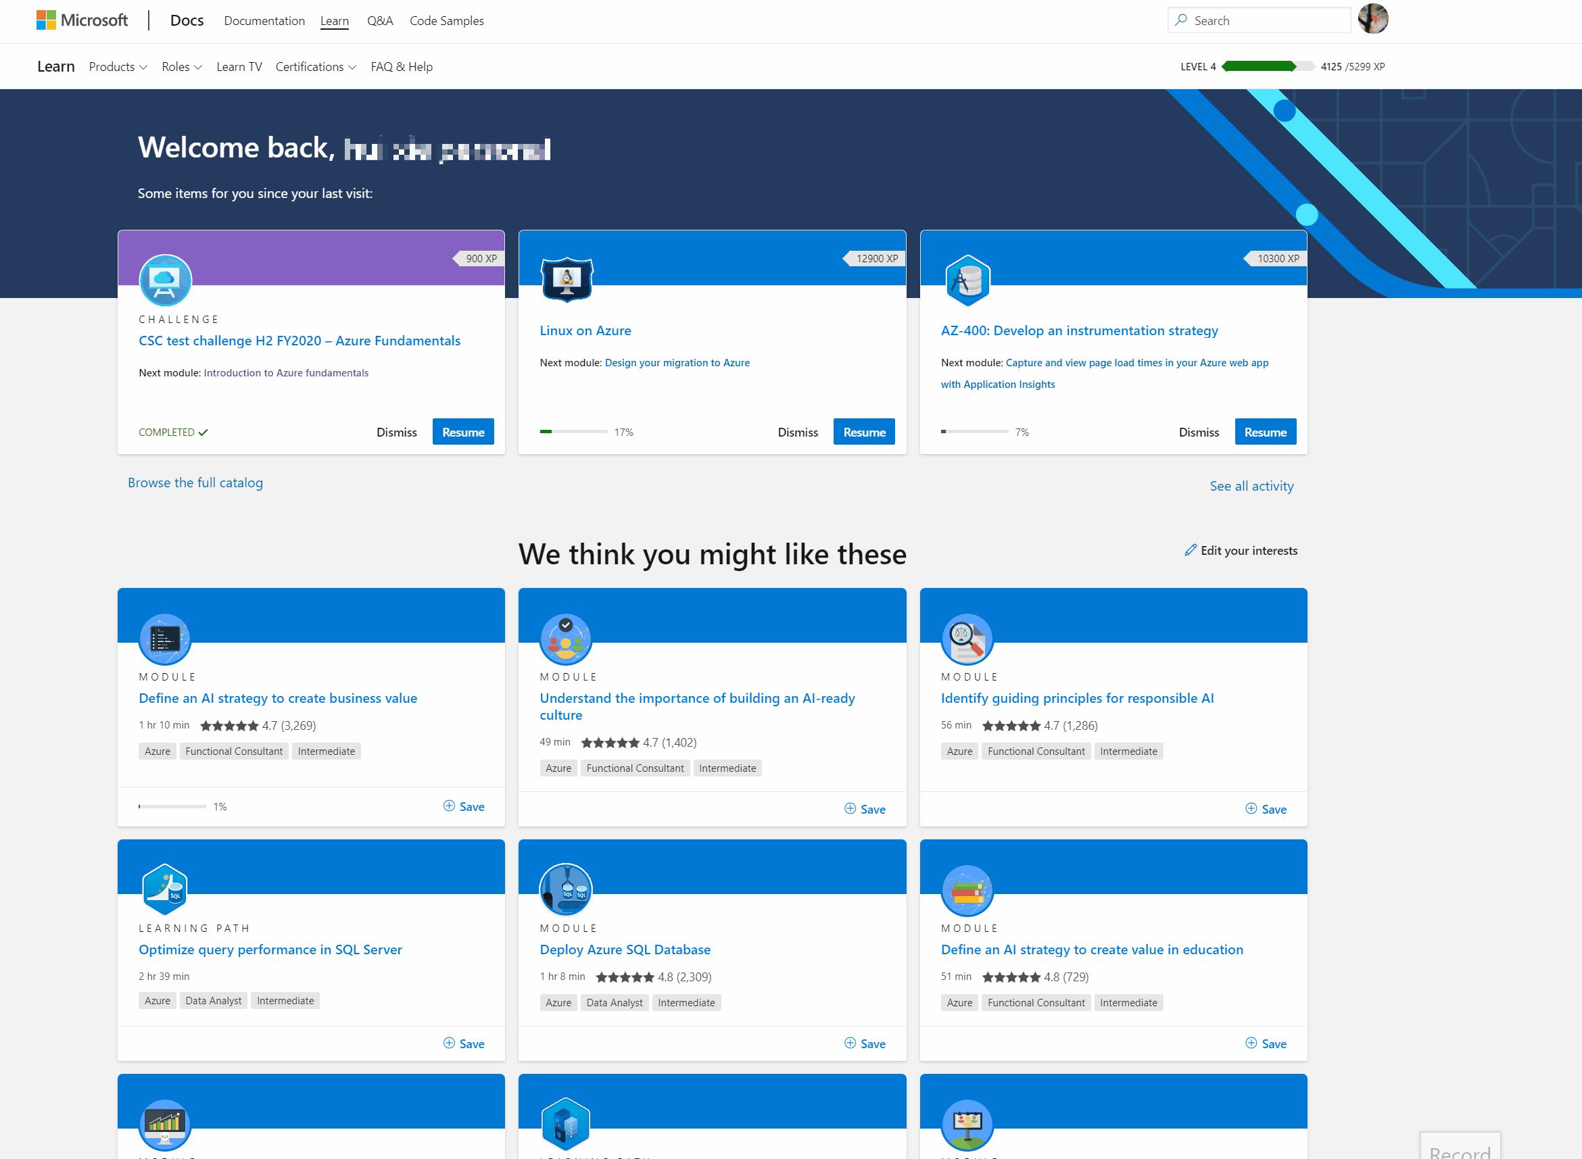
Task: Click the responsible AI principles module icon
Action: coord(967,639)
